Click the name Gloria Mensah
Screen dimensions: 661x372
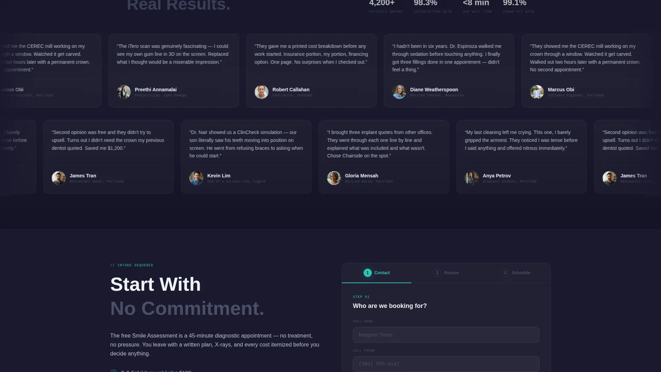(361, 176)
